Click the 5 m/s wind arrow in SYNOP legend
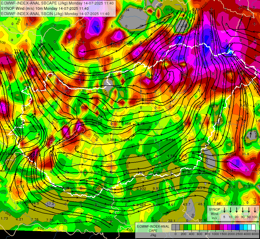 (x=224, y=210)
